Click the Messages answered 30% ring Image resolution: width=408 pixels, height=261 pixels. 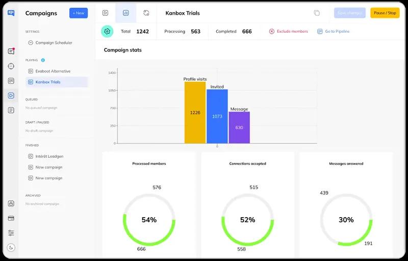click(x=346, y=220)
